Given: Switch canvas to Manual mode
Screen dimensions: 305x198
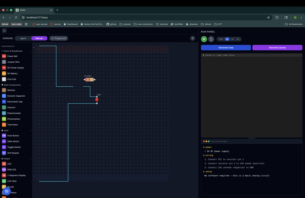Looking at the screenshot, I should [x=39, y=38].
